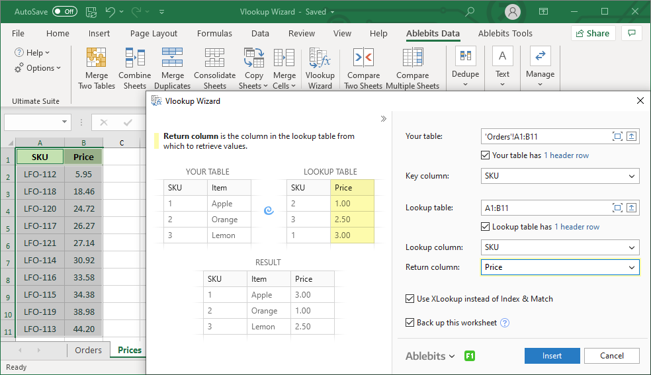The height and width of the screenshot is (375, 651).
Task: Open the Lookup column dropdown
Action: click(x=560, y=247)
